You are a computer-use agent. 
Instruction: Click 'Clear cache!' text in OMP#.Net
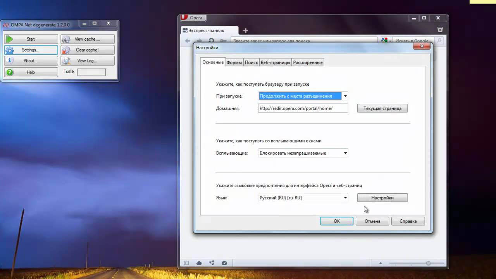click(x=87, y=50)
